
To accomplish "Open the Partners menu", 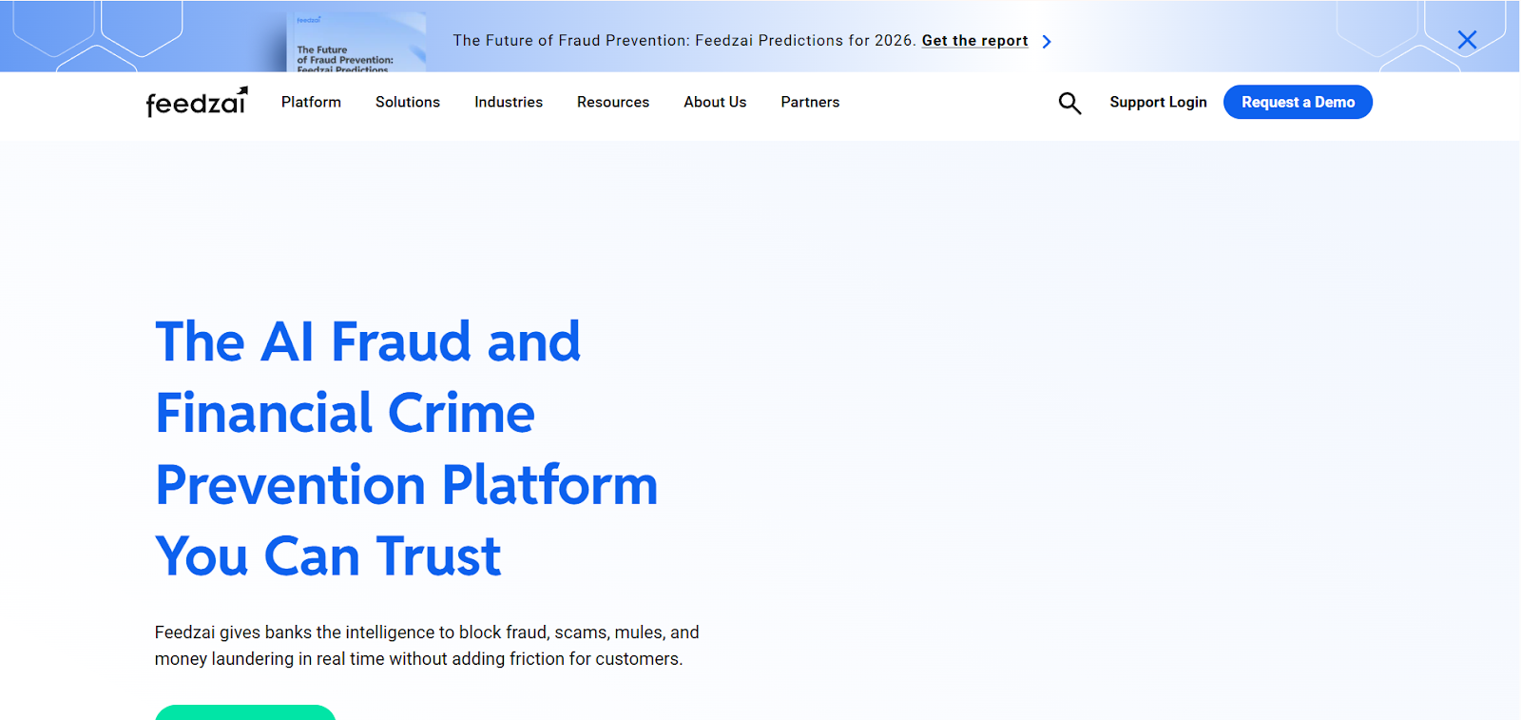I will click(x=810, y=102).
